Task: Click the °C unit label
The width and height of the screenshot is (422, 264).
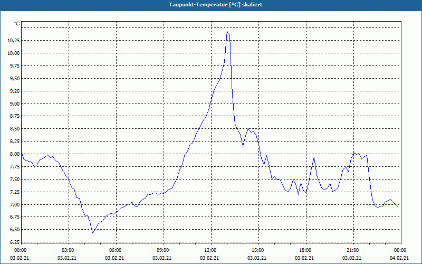Action: pos(17,24)
